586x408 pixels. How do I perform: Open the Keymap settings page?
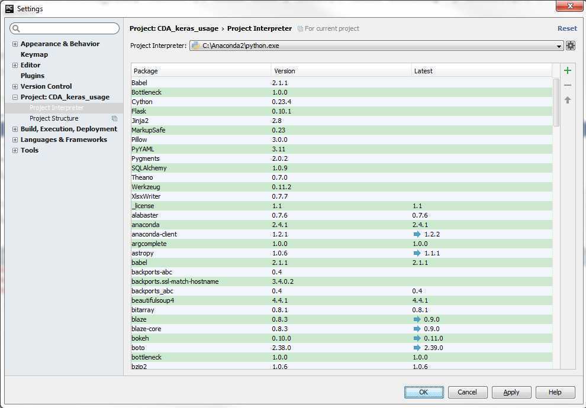coord(34,54)
